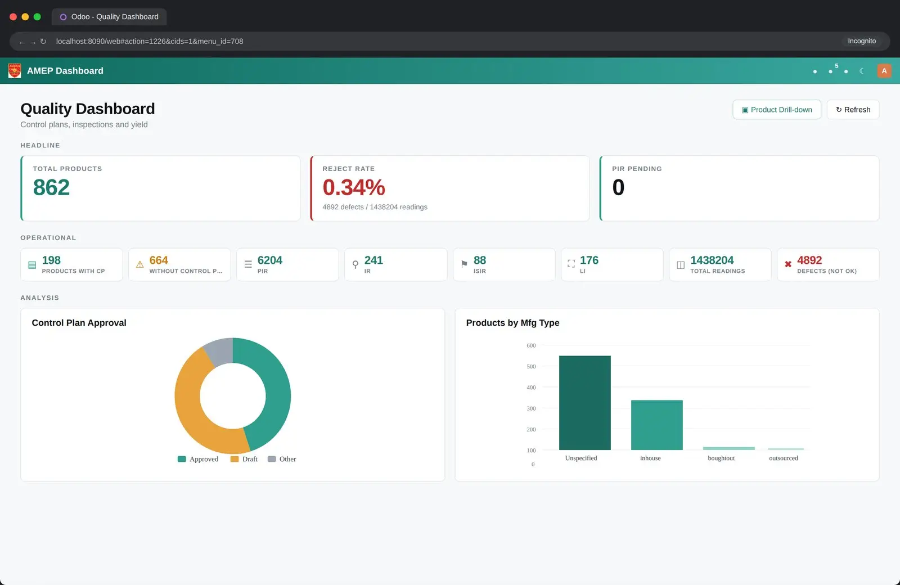Screen dimensions: 900x585
Task: Click the inhouse bar in Mfg chart
Action: (657, 425)
